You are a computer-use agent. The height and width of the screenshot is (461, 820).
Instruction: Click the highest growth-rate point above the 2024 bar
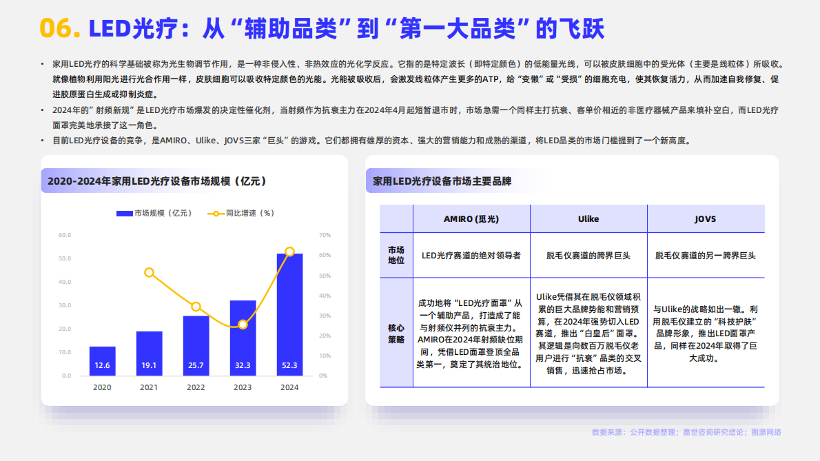[288, 250]
